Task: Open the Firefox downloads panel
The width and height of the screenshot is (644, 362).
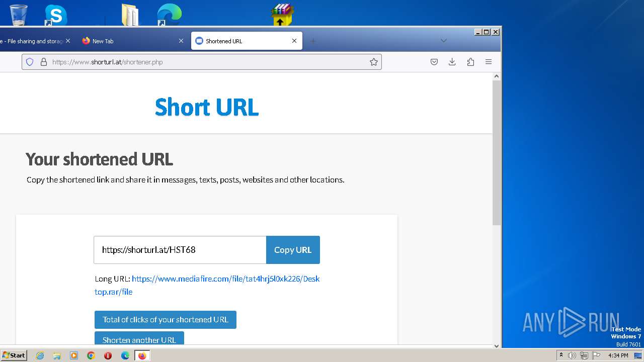Action: (452, 62)
